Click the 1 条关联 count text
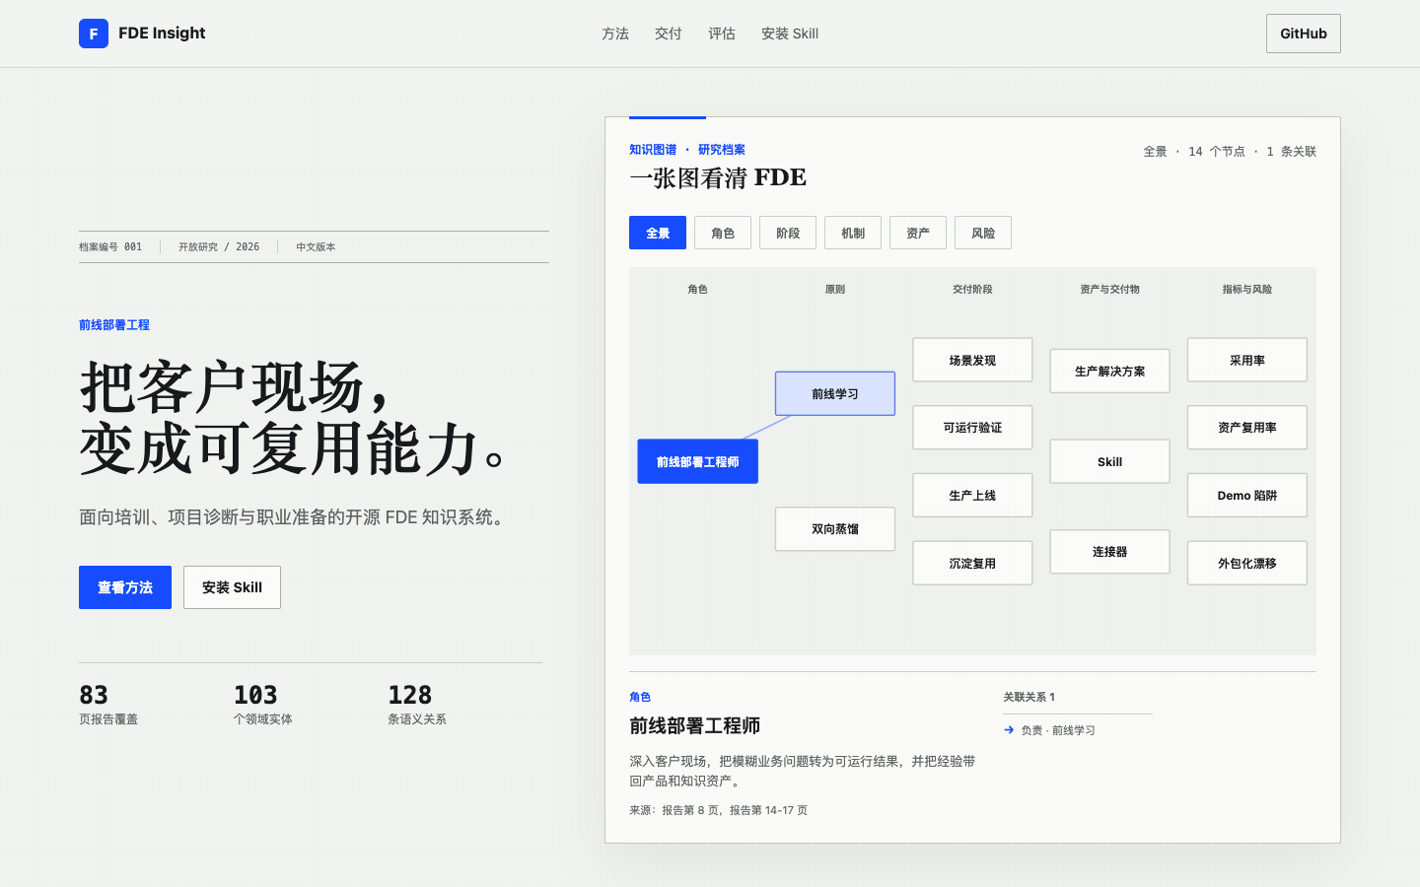Image resolution: width=1420 pixels, height=887 pixels. pos(1292,152)
